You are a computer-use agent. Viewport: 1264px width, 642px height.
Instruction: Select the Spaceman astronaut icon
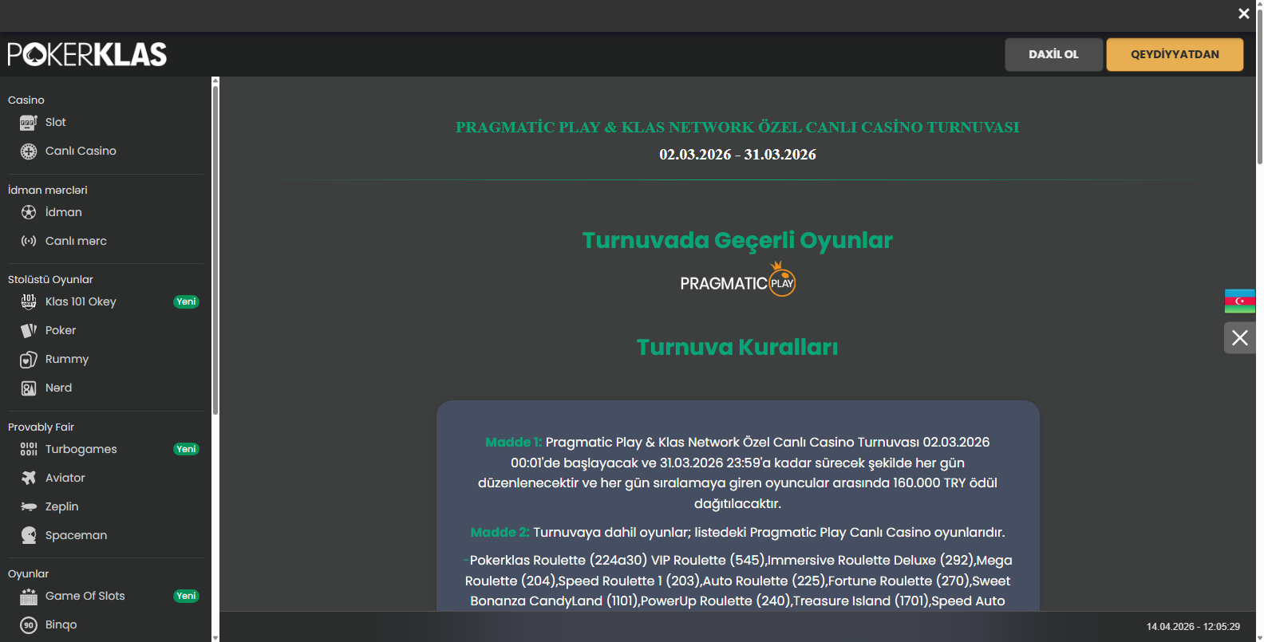pyautogui.click(x=29, y=535)
